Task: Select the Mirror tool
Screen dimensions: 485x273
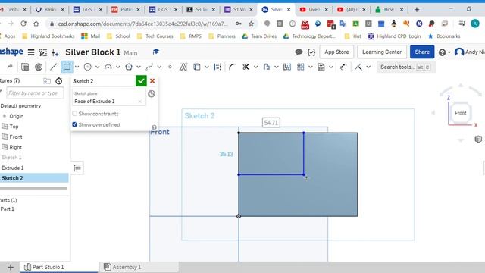Action: 287,67
